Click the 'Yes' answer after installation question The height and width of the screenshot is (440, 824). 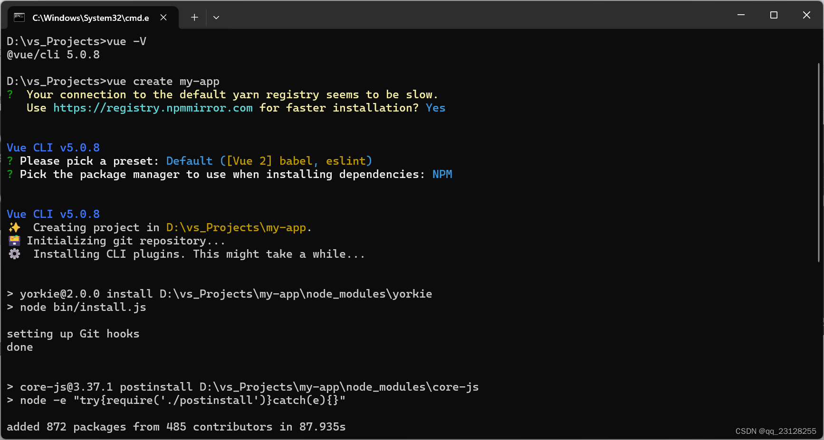tap(436, 108)
